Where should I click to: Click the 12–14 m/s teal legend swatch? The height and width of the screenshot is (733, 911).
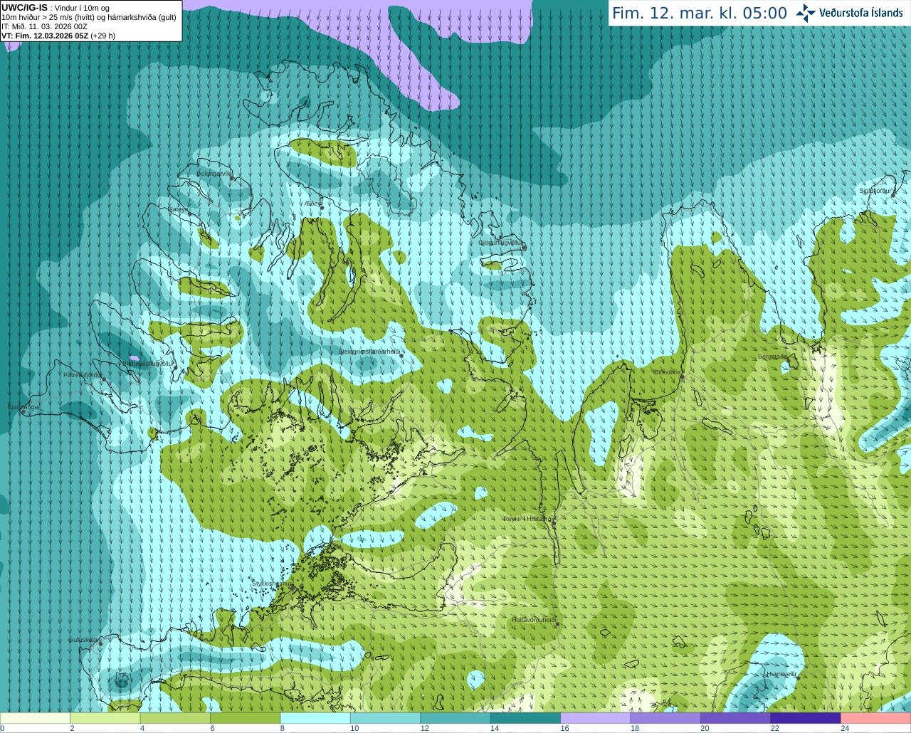455,718
